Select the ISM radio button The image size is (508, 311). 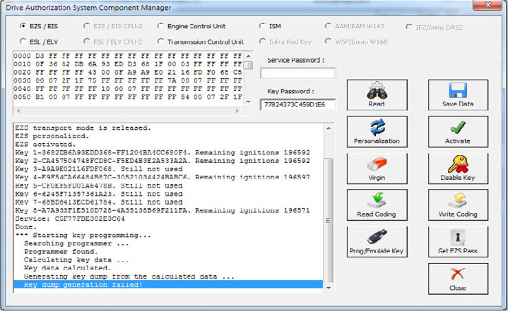tap(264, 26)
